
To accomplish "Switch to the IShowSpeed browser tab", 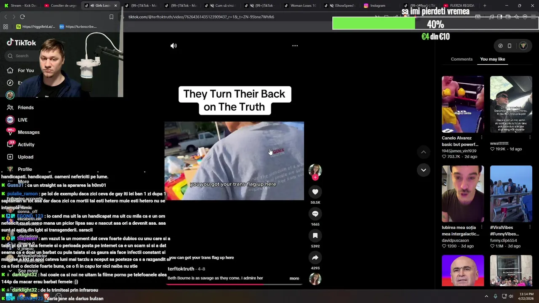I will [340, 5].
